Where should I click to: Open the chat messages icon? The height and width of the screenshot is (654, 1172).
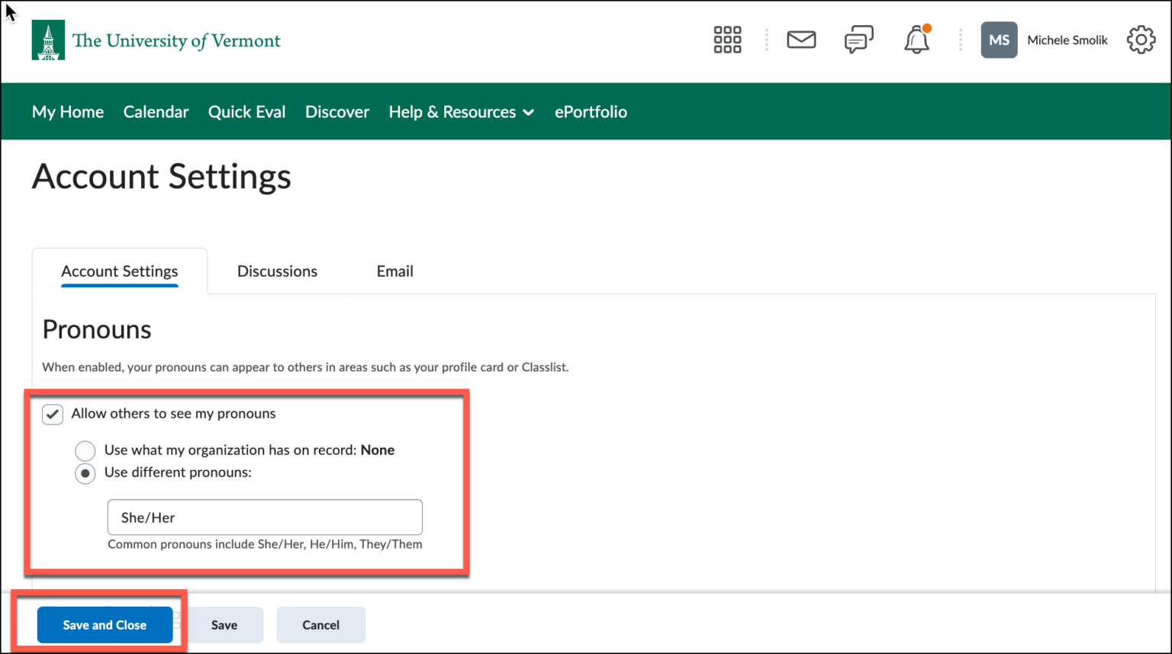(858, 40)
